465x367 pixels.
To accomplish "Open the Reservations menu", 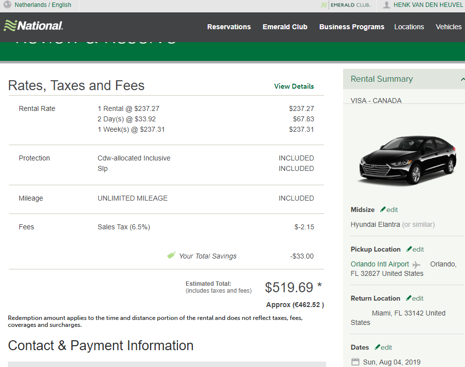I will click(229, 27).
